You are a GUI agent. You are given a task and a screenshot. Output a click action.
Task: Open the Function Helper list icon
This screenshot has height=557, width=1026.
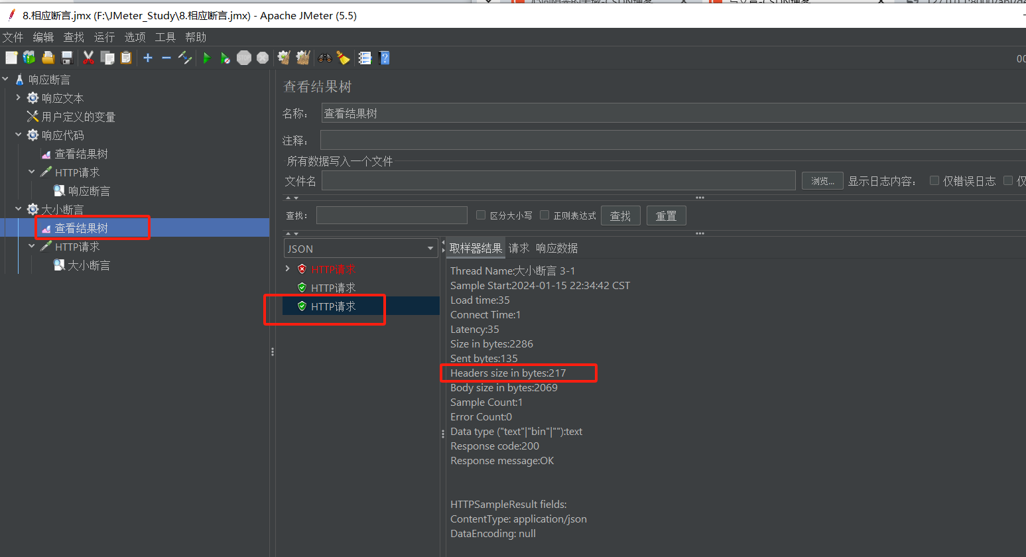[365, 58]
